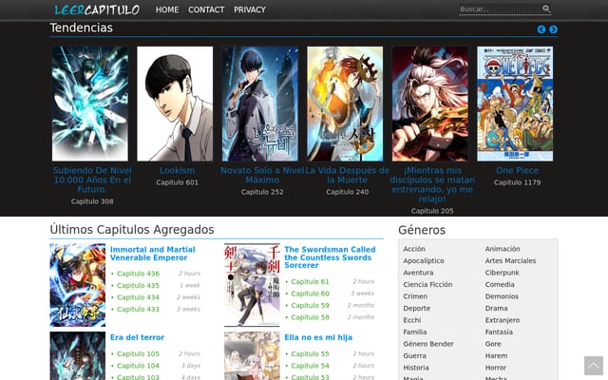
Task: Open Subiendo De Nivel cover thumbnail
Action: coord(90,104)
